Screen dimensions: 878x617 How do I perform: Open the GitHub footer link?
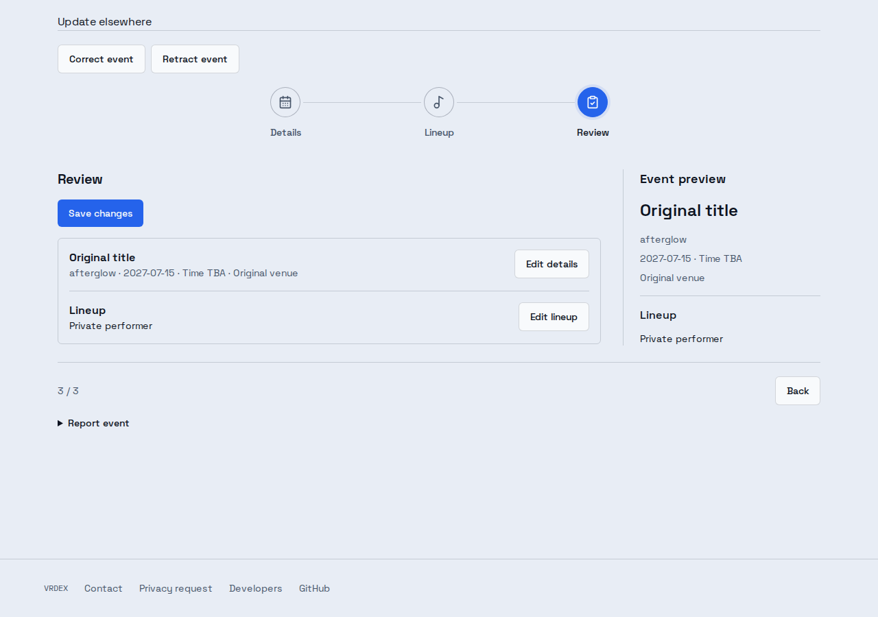(314, 588)
